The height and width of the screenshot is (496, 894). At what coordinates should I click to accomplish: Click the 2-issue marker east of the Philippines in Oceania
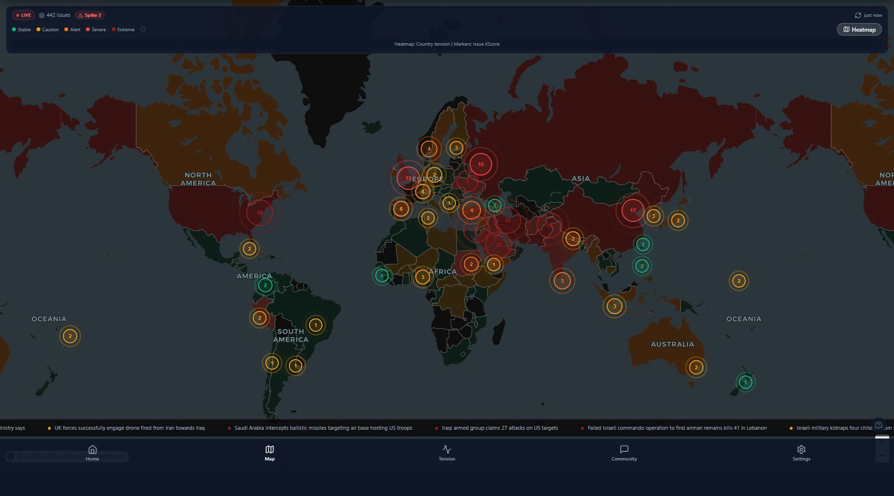(739, 281)
